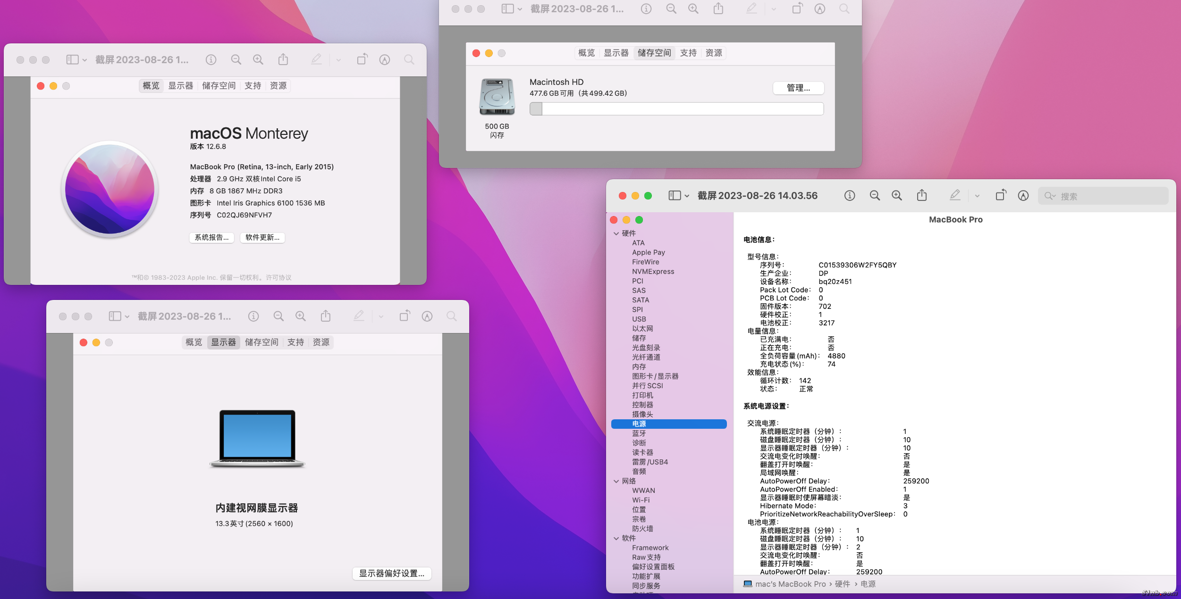Select 偏好设置面板 under the 软件 section
Image resolution: width=1181 pixels, height=599 pixels.
click(653, 567)
